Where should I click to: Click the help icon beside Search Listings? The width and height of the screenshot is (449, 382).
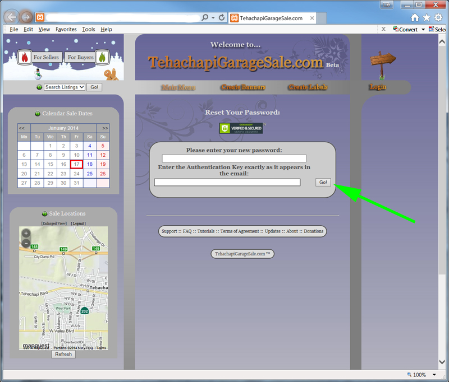(39, 87)
